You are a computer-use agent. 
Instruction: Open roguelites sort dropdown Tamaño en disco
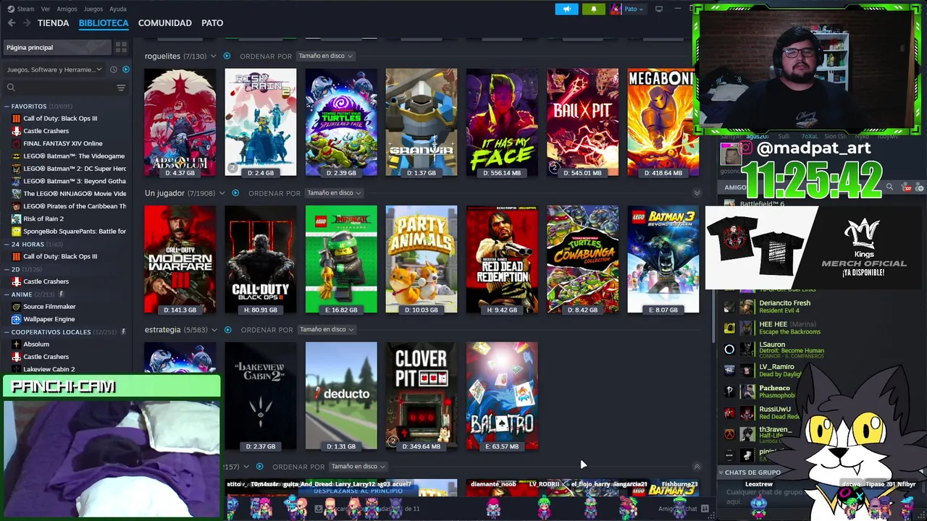point(325,56)
